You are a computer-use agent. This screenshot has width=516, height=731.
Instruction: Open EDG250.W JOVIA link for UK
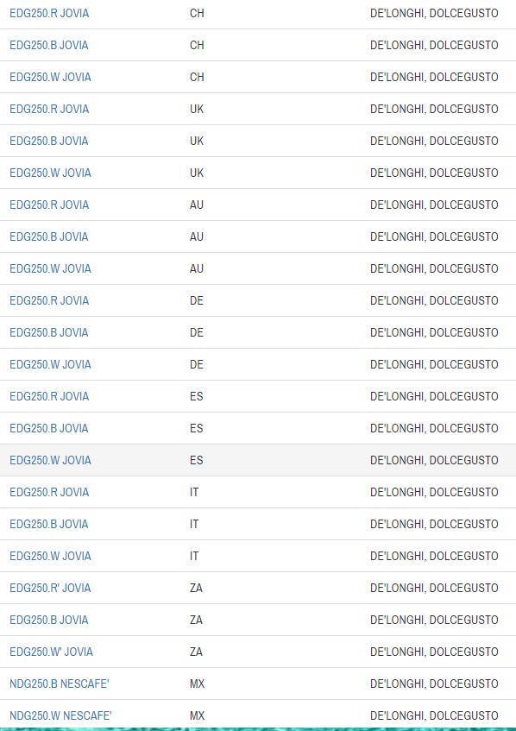50,173
